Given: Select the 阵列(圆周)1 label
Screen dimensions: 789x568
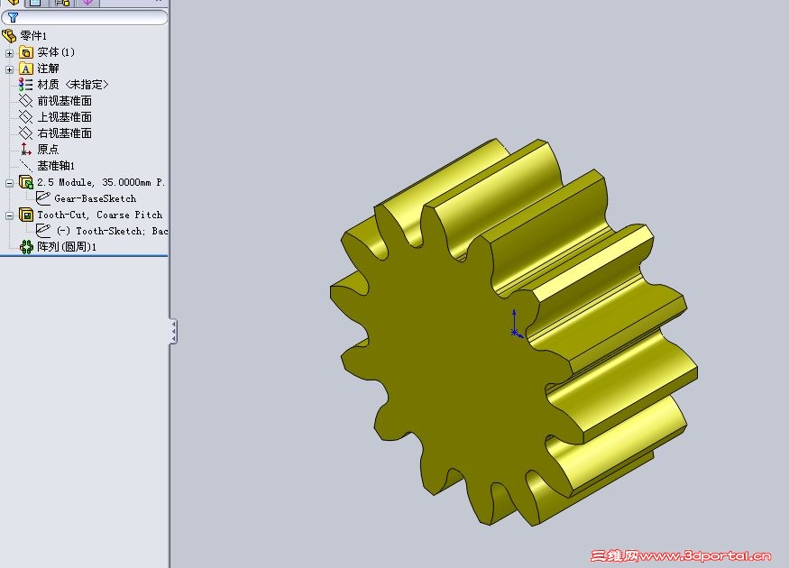Looking at the screenshot, I should 67,247.
